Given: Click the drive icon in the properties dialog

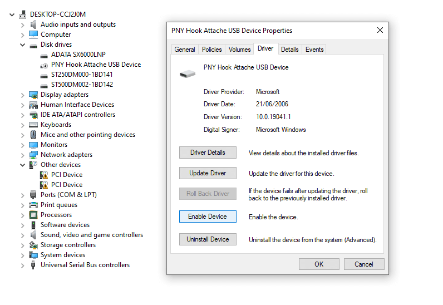Looking at the screenshot, I should [188, 74].
